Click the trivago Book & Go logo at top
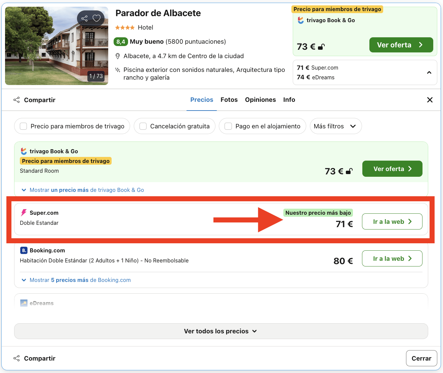Screen dimensions: 443x373 pos(301,20)
